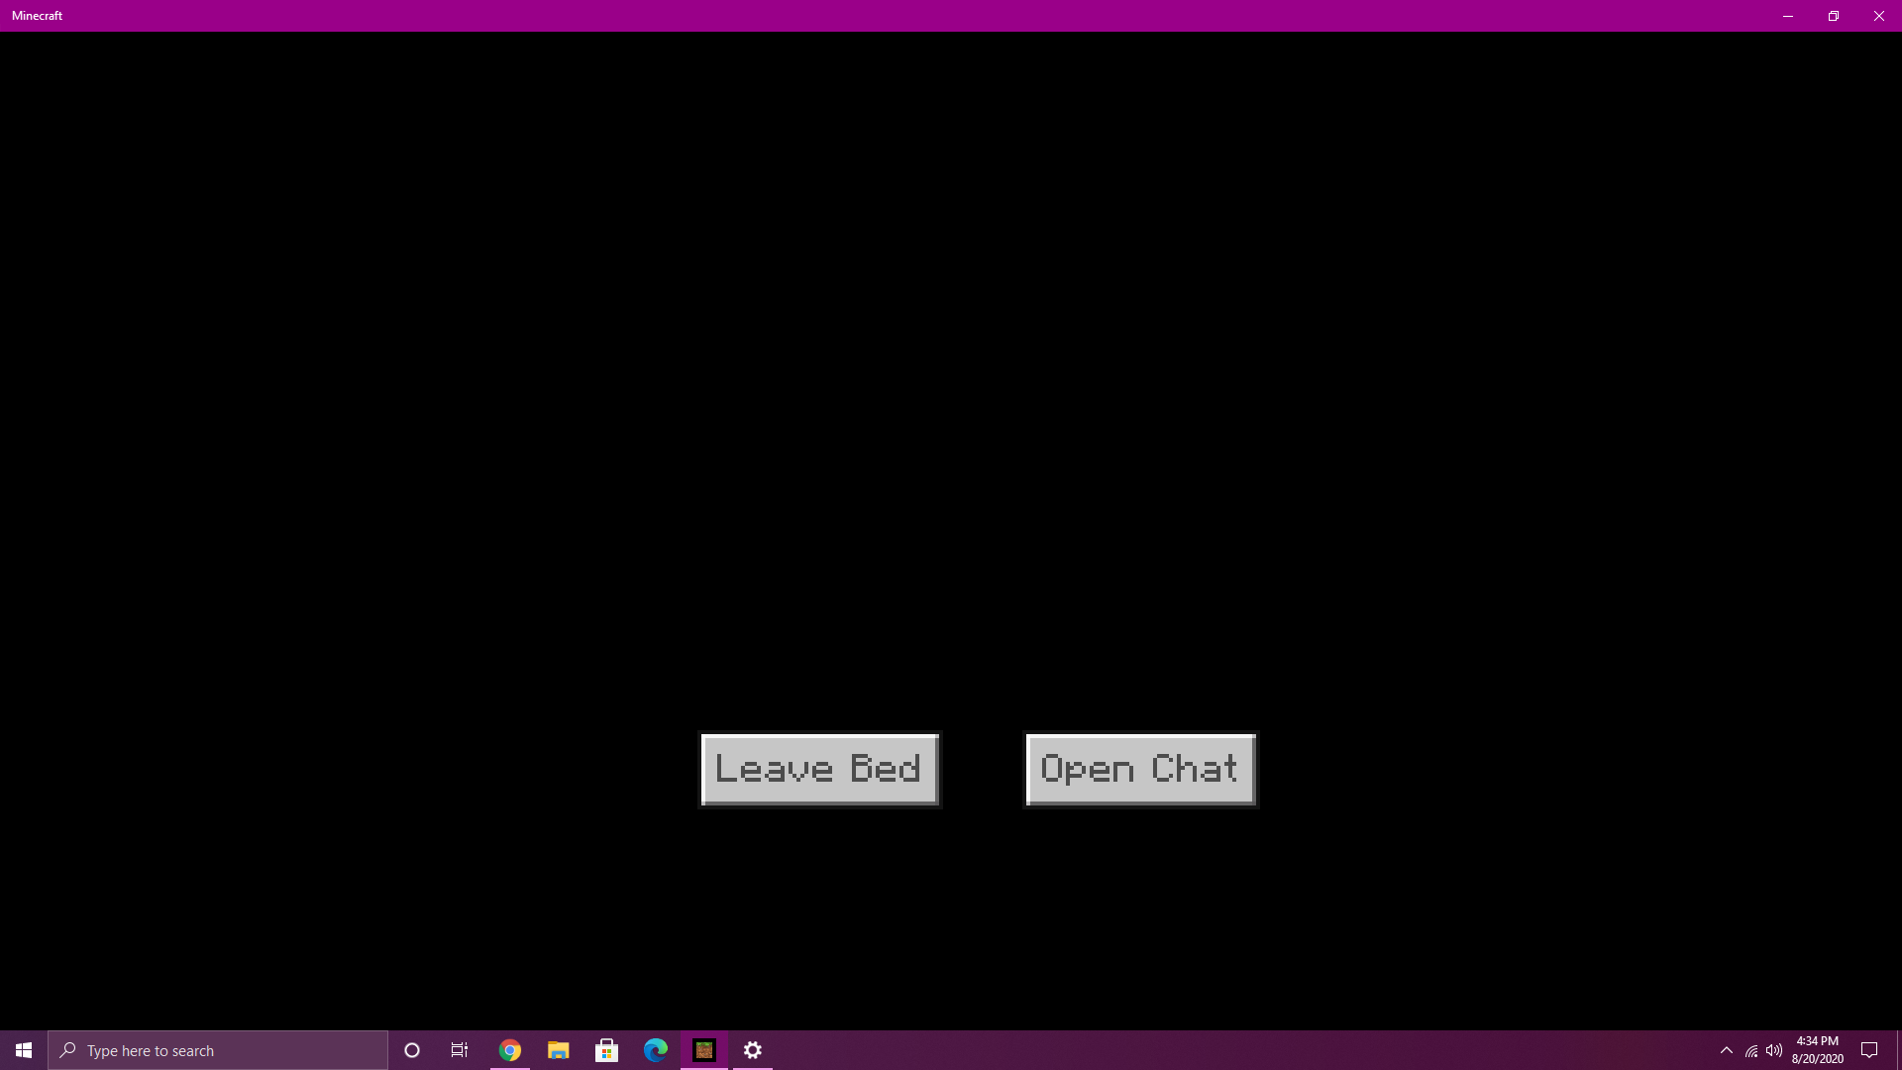Open the Settings gear in the taskbar
The height and width of the screenshot is (1070, 1902).
(x=753, y=1050)
